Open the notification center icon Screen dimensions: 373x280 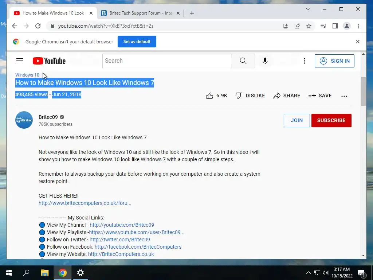click(x=361, y=273)
